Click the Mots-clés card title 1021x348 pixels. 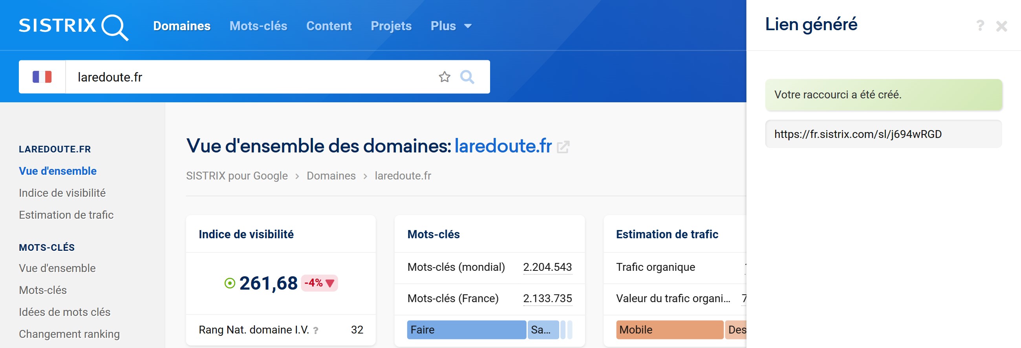point(433,234)
